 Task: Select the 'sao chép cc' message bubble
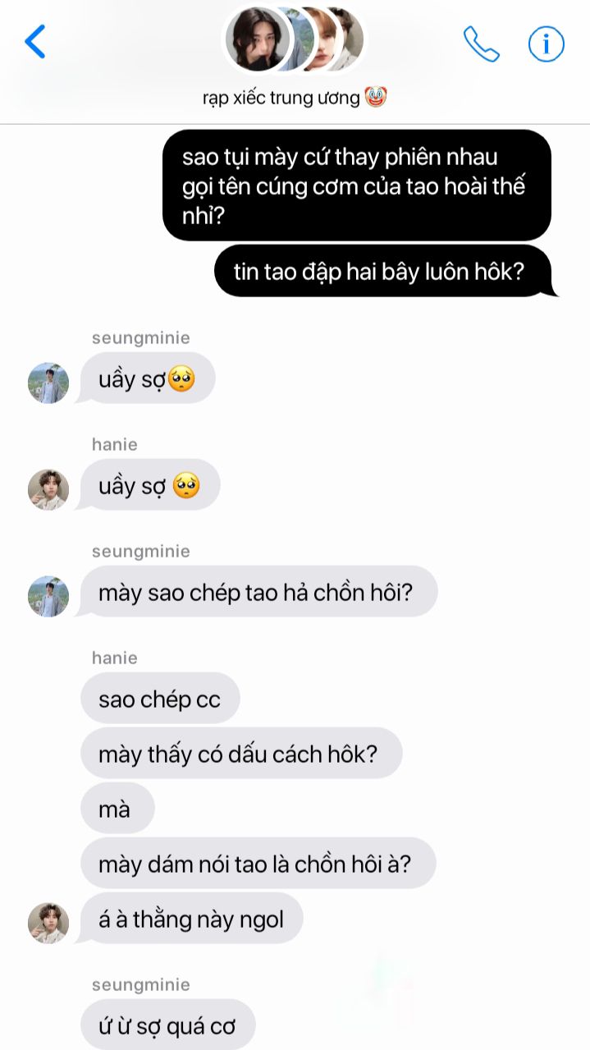[x=160, y=699]
